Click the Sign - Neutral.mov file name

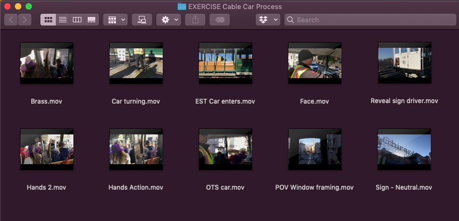click(404, 188)
